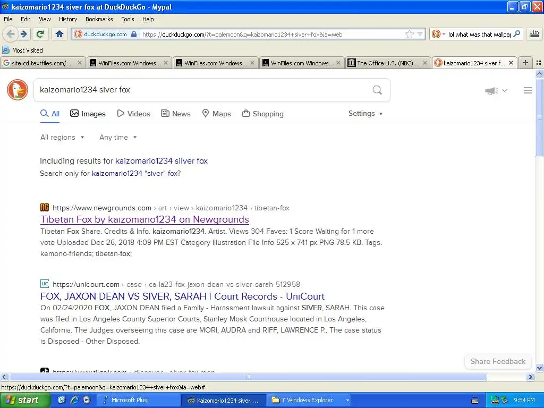Switch to Shopping results
544x408 pixels.
point(262,114)
